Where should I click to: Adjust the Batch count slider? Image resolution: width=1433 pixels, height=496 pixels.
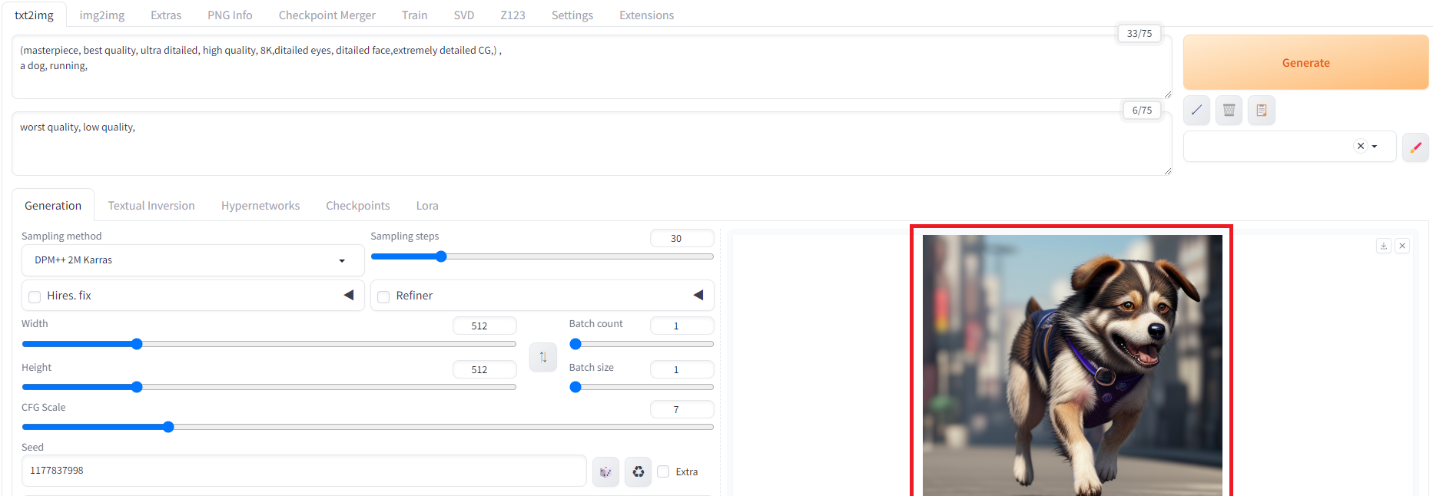click(642, 344)
